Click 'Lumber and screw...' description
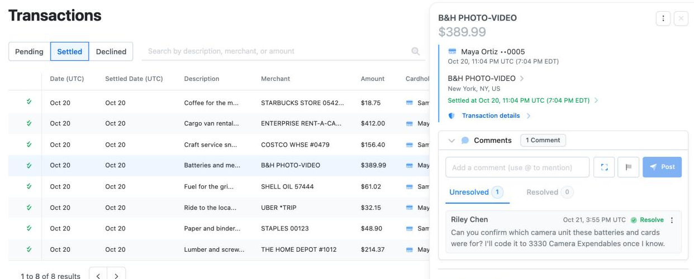 click(x=214, y=249)
